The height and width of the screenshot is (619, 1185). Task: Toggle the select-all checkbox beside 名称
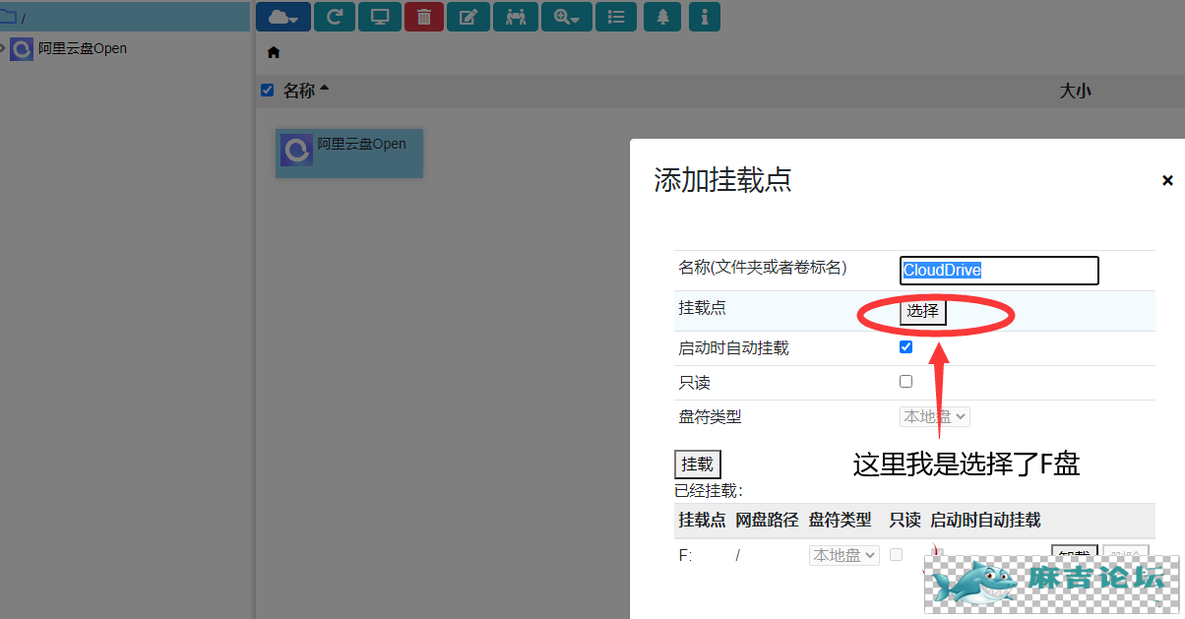(267, 91)
